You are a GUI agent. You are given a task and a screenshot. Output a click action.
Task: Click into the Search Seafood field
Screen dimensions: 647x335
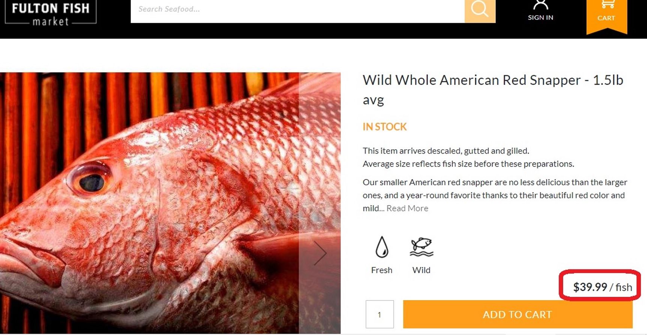pyautogui.click(x=298, y=10)
